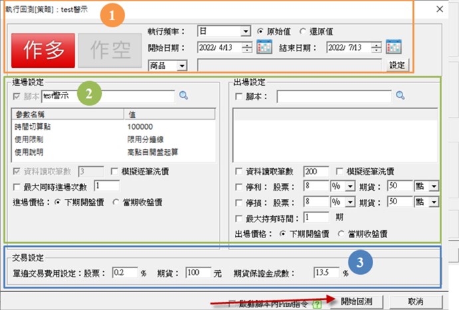Viewport: 459px width, 310px height.
Task: Enable the 停損 stop-loss checkbox
Action: click(x=239, y=201)
